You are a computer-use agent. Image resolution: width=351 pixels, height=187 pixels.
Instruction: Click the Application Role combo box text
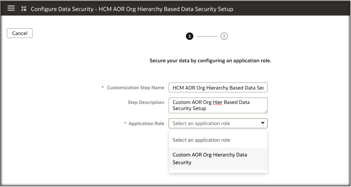201,123
